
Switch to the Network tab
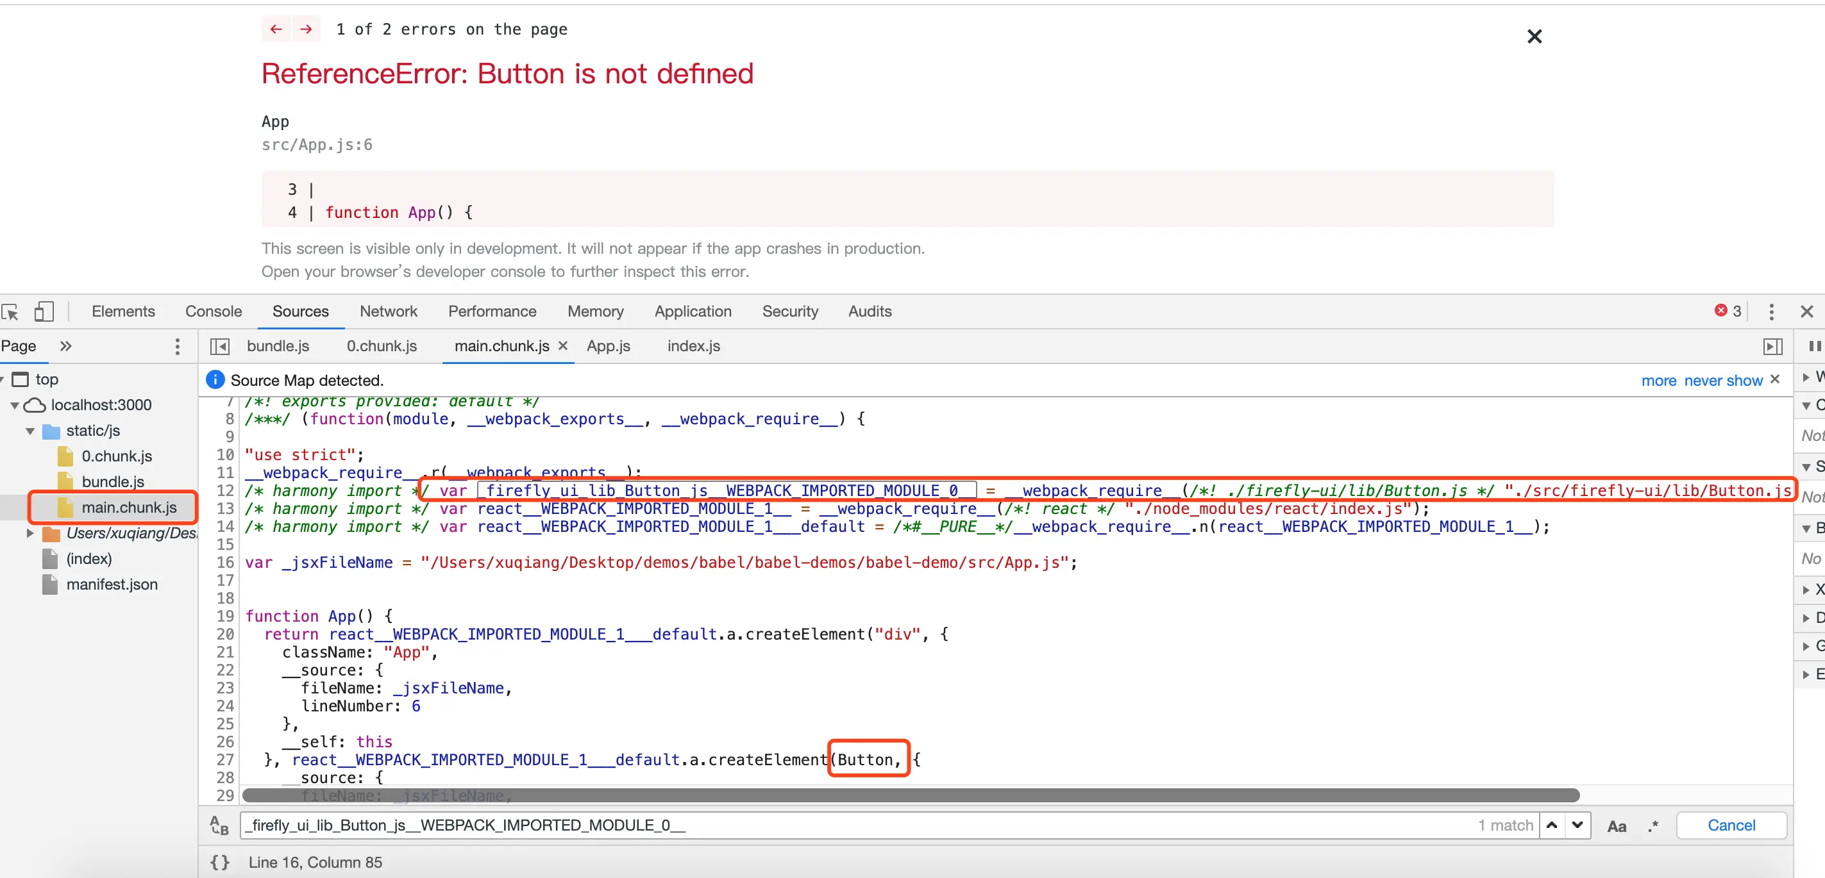(388, 311)
